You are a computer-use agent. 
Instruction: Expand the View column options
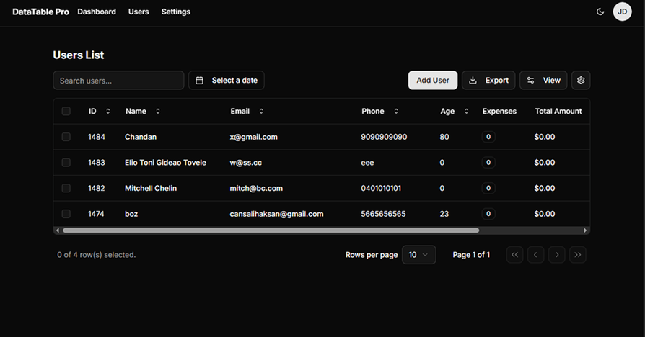[543, 81]
